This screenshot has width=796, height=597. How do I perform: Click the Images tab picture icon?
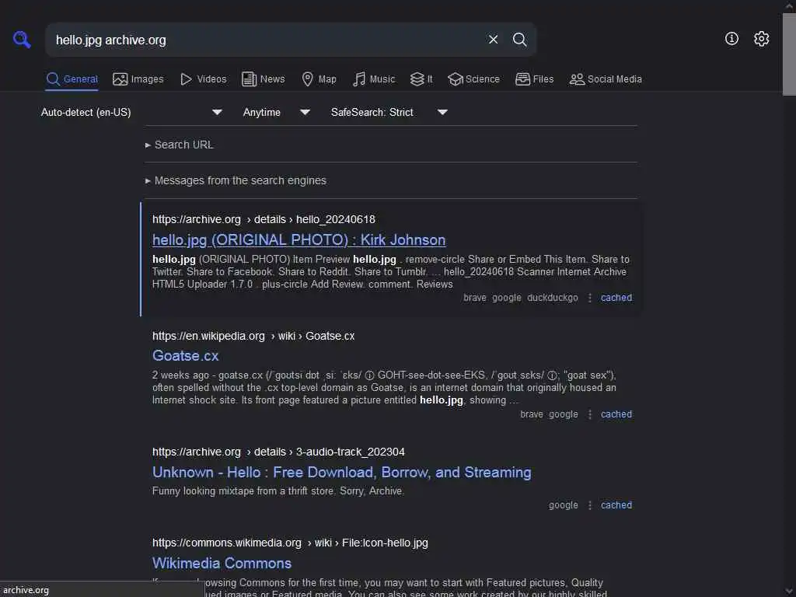click(x=120, y=79)
